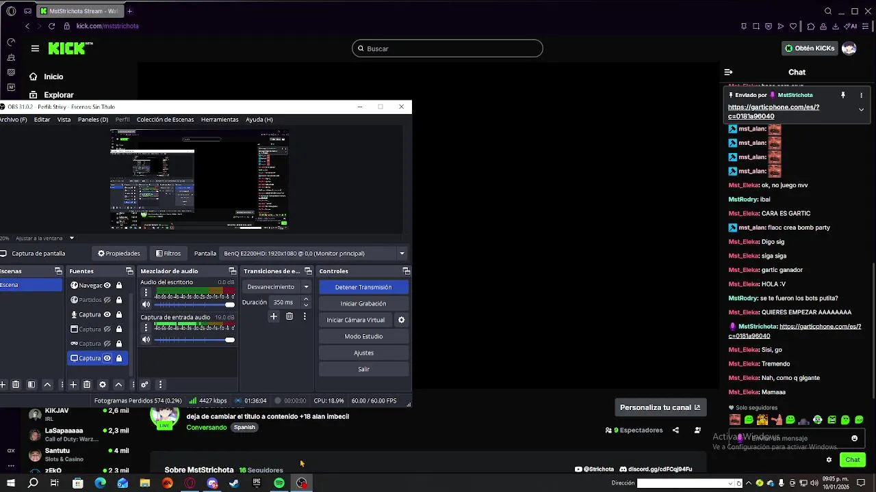Open pinned message three-dot menu
This screenshot has height=492, width=876.
[x=861, y=95]
